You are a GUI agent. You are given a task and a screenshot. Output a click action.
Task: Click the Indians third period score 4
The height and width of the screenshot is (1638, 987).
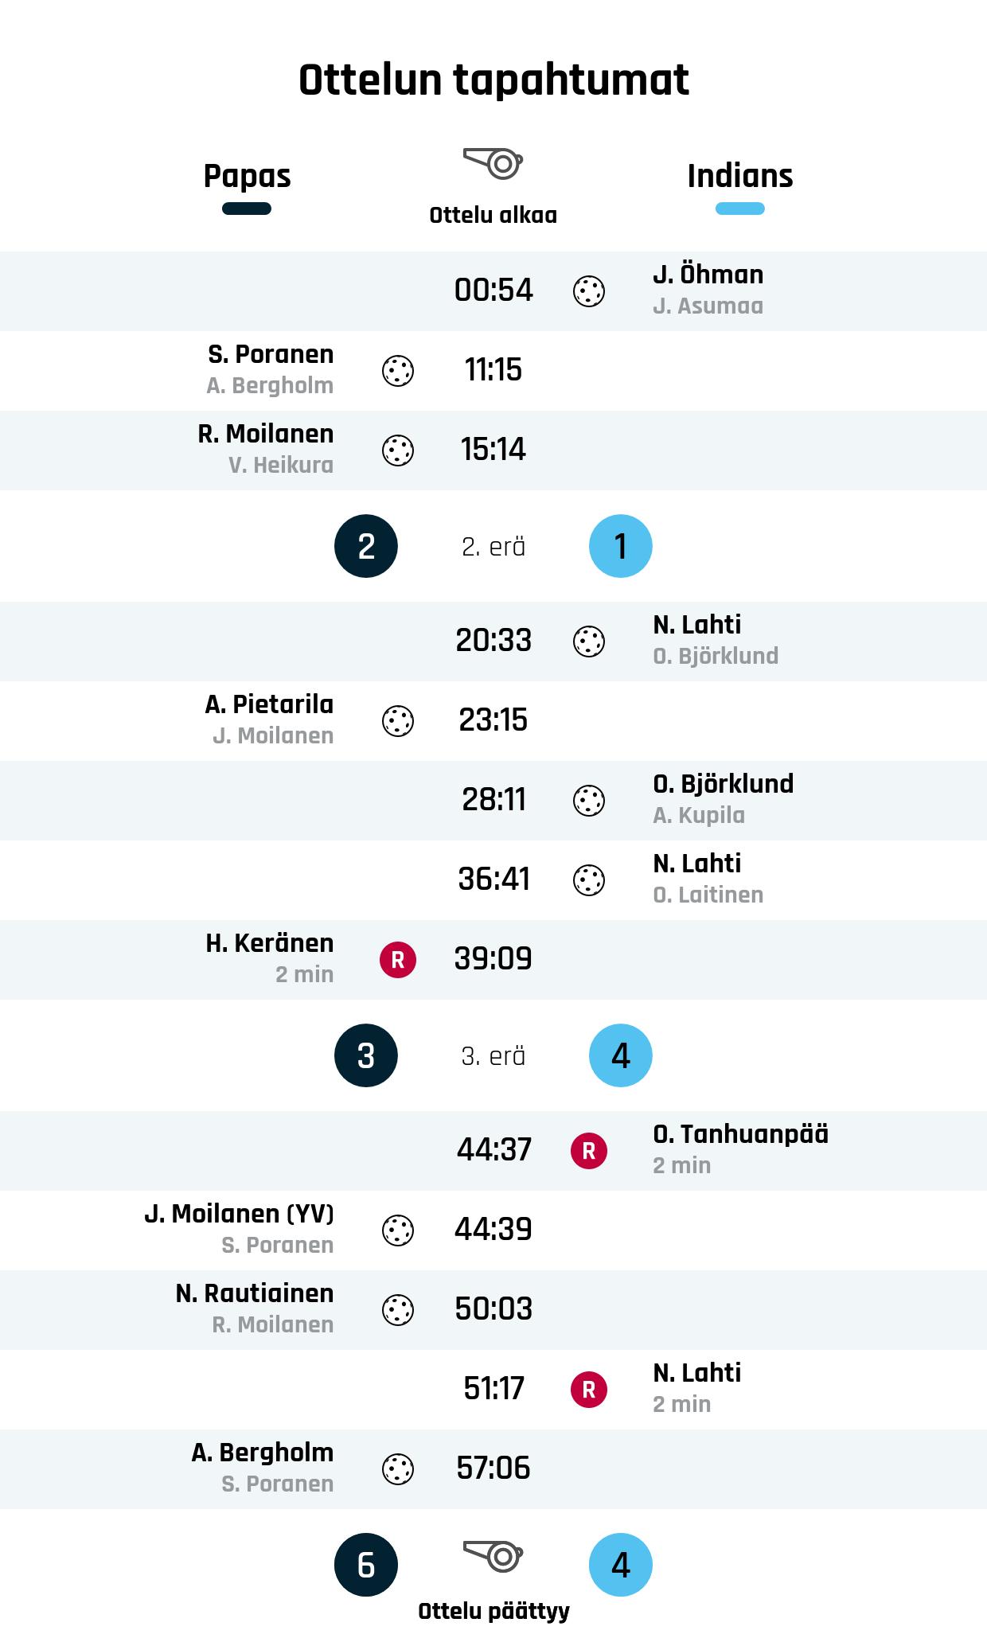point(621,1055)
